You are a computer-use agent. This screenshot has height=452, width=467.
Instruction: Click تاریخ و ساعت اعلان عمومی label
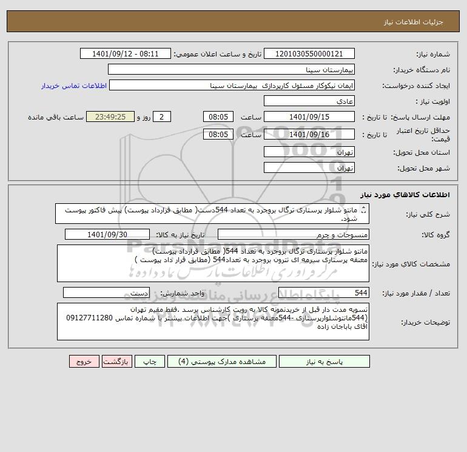point(218,54)
